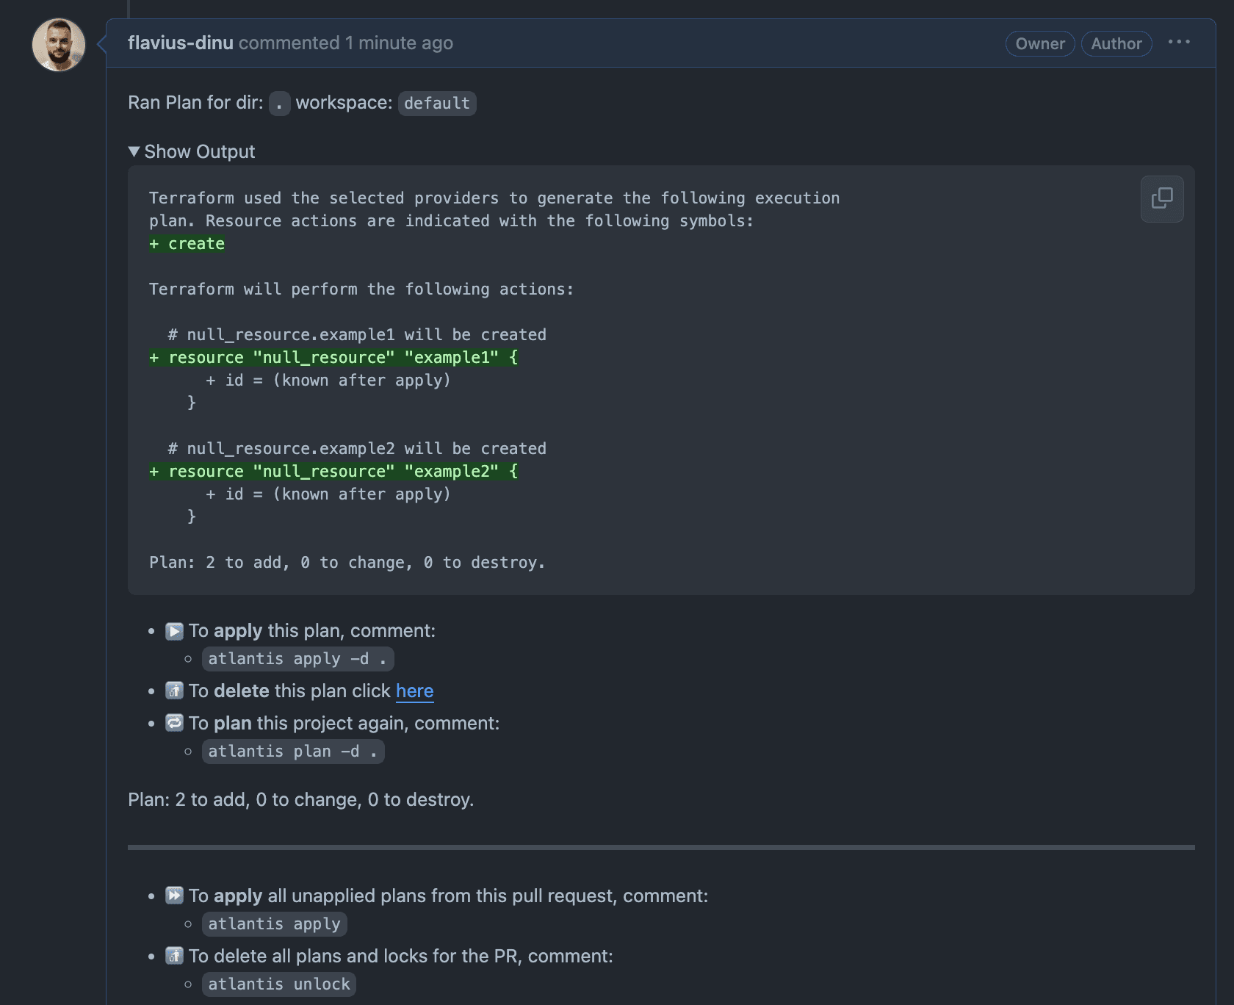Expand the ellipsis dropdown at top right
The image size is (1234, 1005).
click(x=1178, y=43)
